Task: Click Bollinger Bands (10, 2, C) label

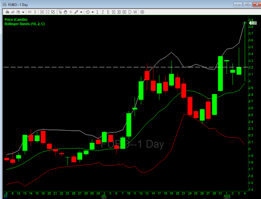Action: click(24, 24)
